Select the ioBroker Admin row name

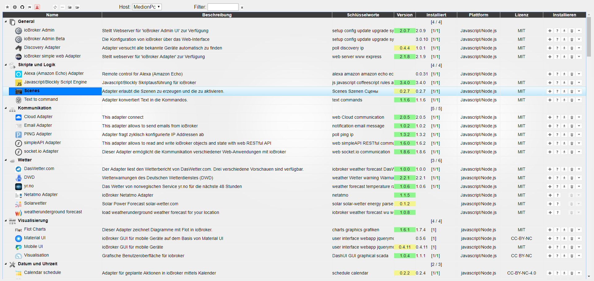click(39, 30)
